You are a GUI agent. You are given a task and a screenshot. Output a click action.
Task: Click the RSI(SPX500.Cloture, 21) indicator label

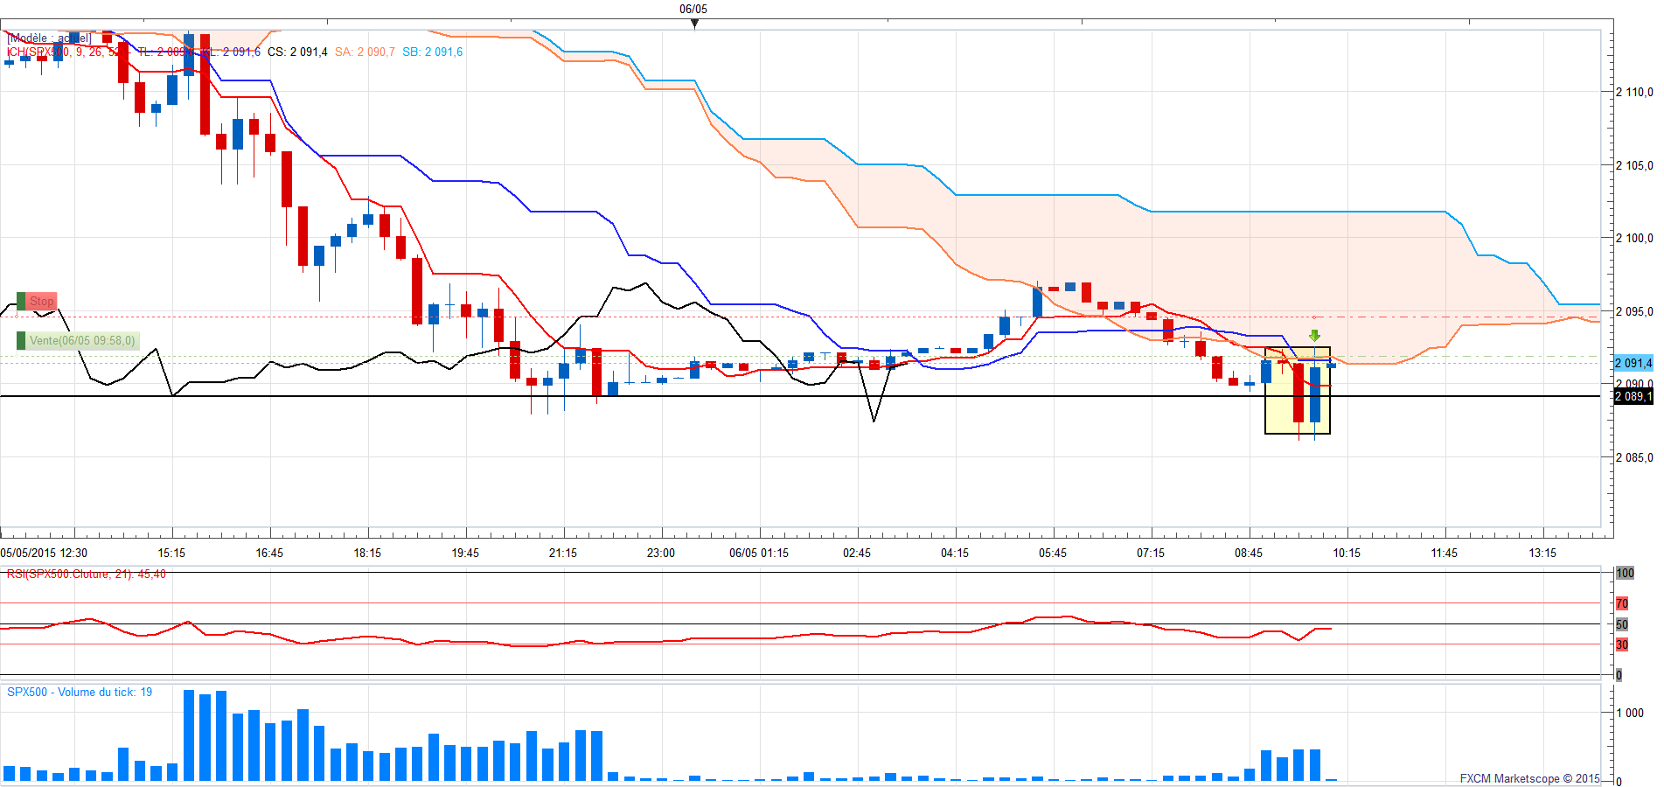pyautogui.click(x=86, y=575)
